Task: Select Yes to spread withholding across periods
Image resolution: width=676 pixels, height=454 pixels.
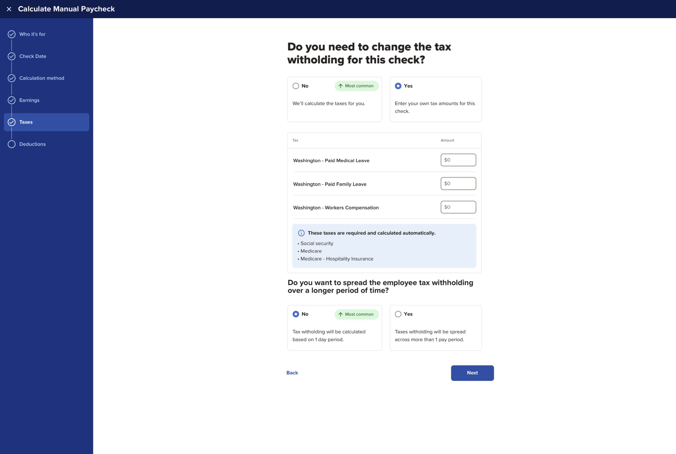Action: [x=398, y=314]
